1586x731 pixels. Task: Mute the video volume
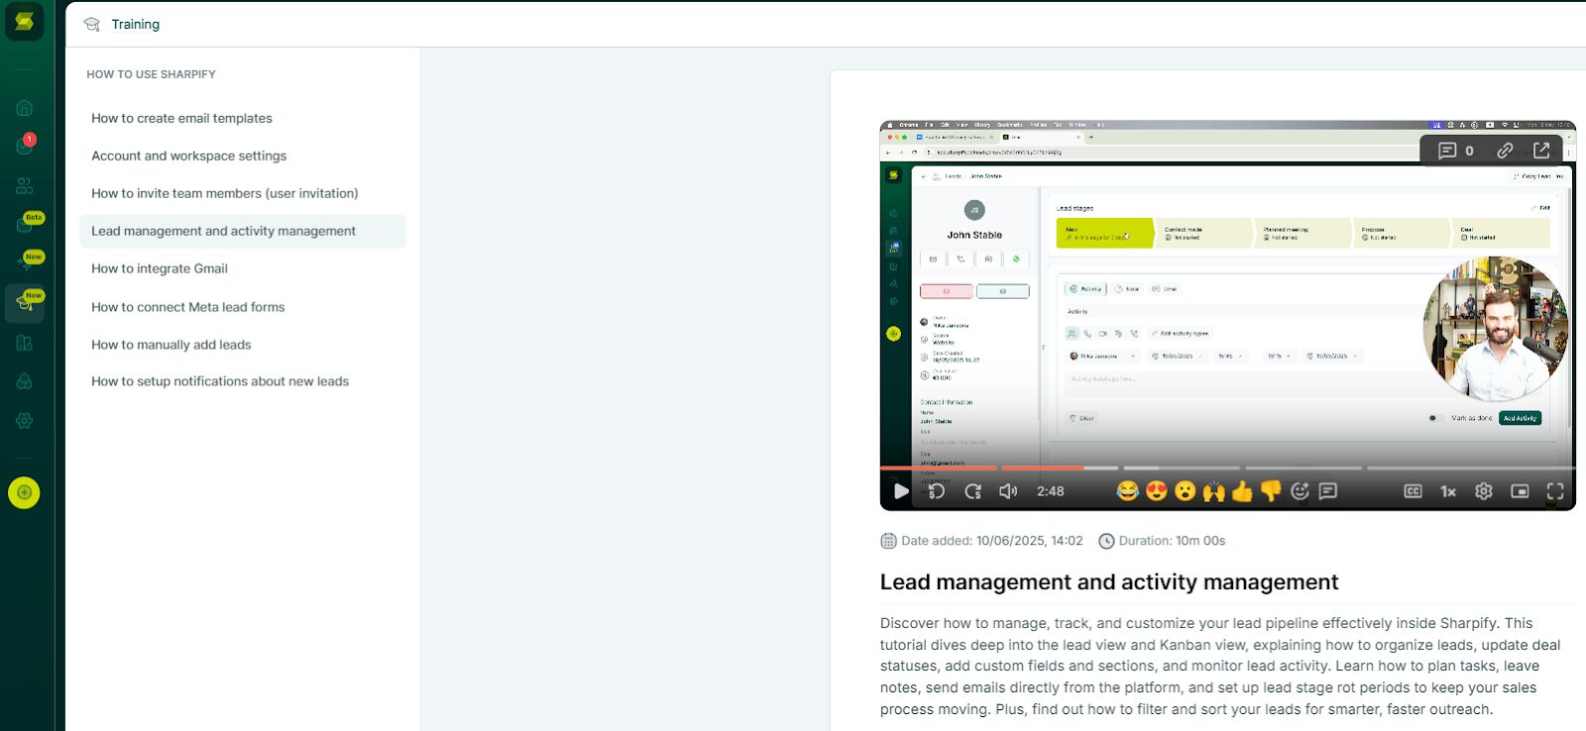1008,491
